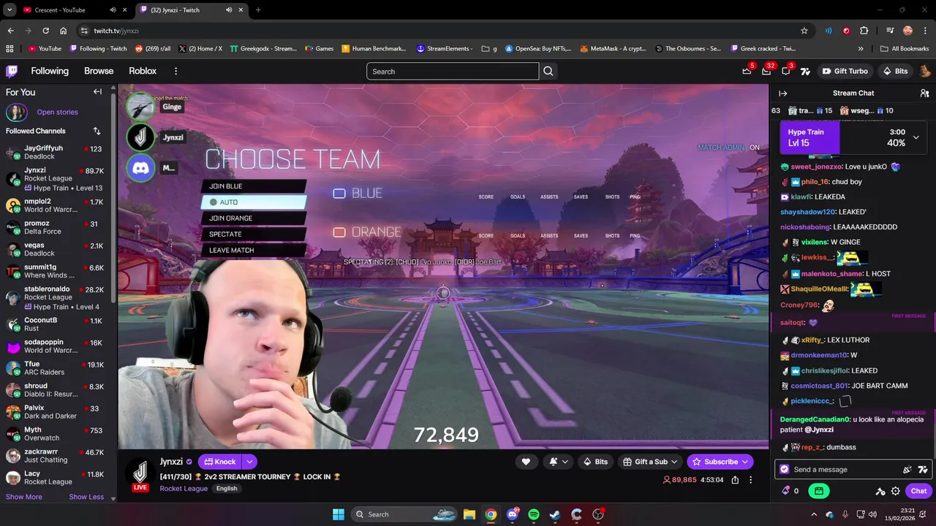Click Show More in followed channels
936x526 pixels.
click(24, 497)
